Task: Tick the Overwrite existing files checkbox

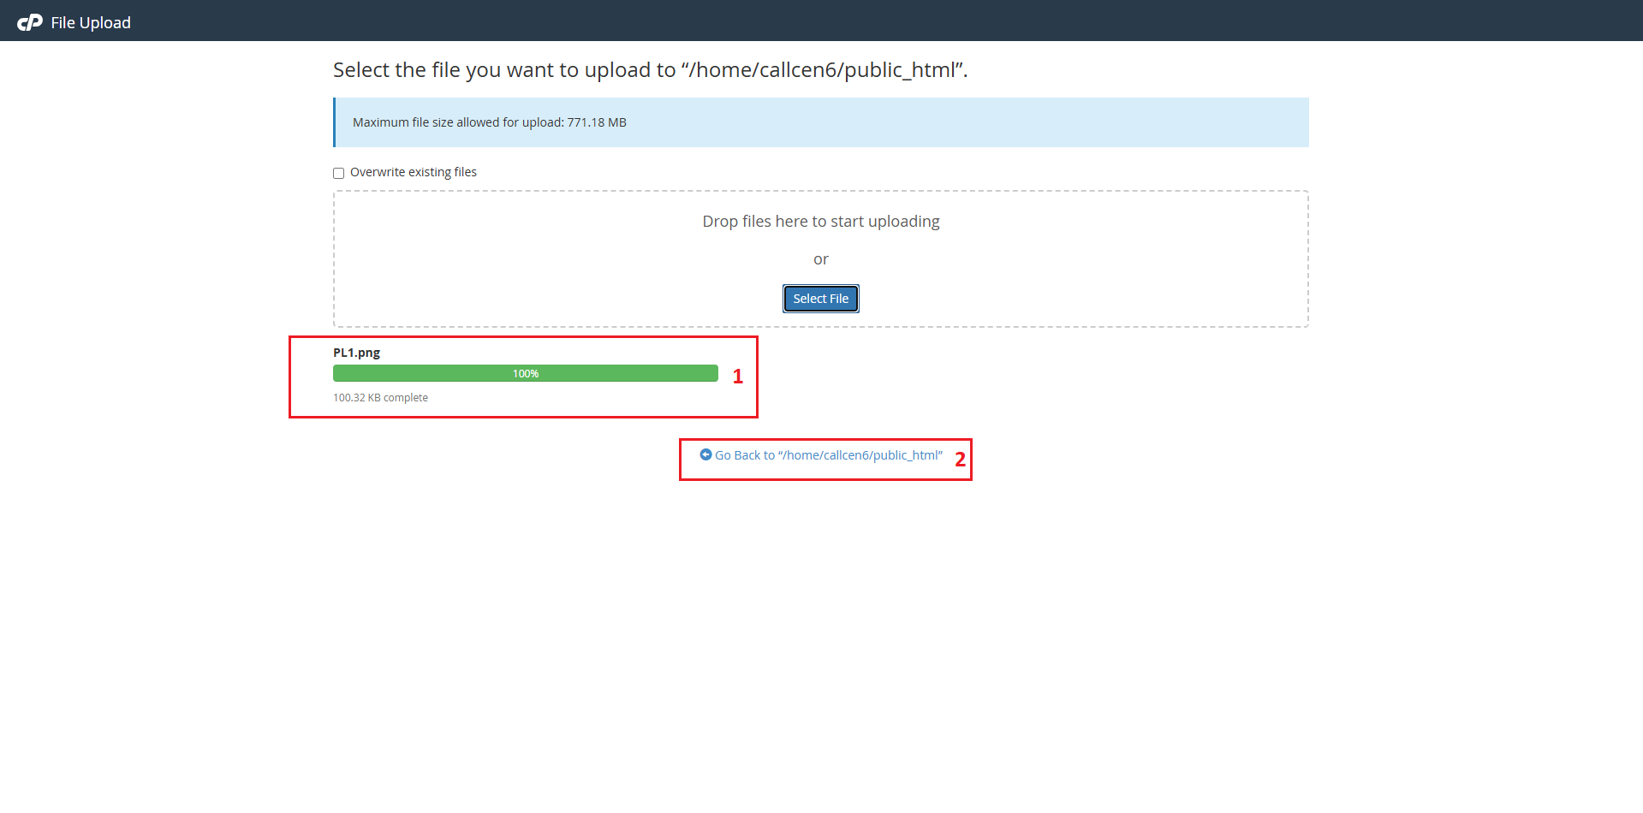Action: pos(339,173)
